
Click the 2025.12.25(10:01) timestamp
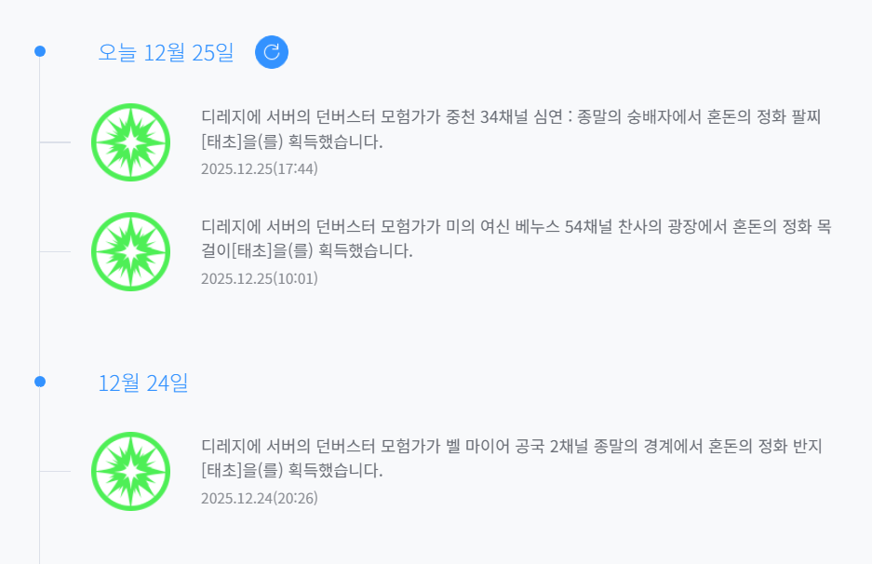(x=260, y=277)
